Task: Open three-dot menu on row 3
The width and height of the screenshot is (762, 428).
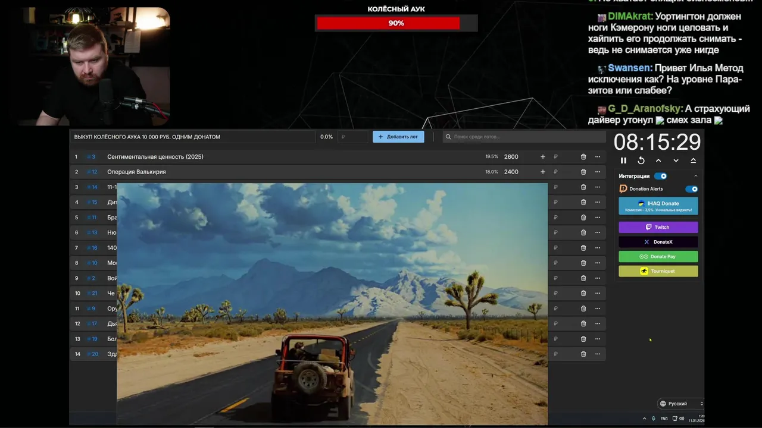Action: pyautogui.click(x=598, y=187)
